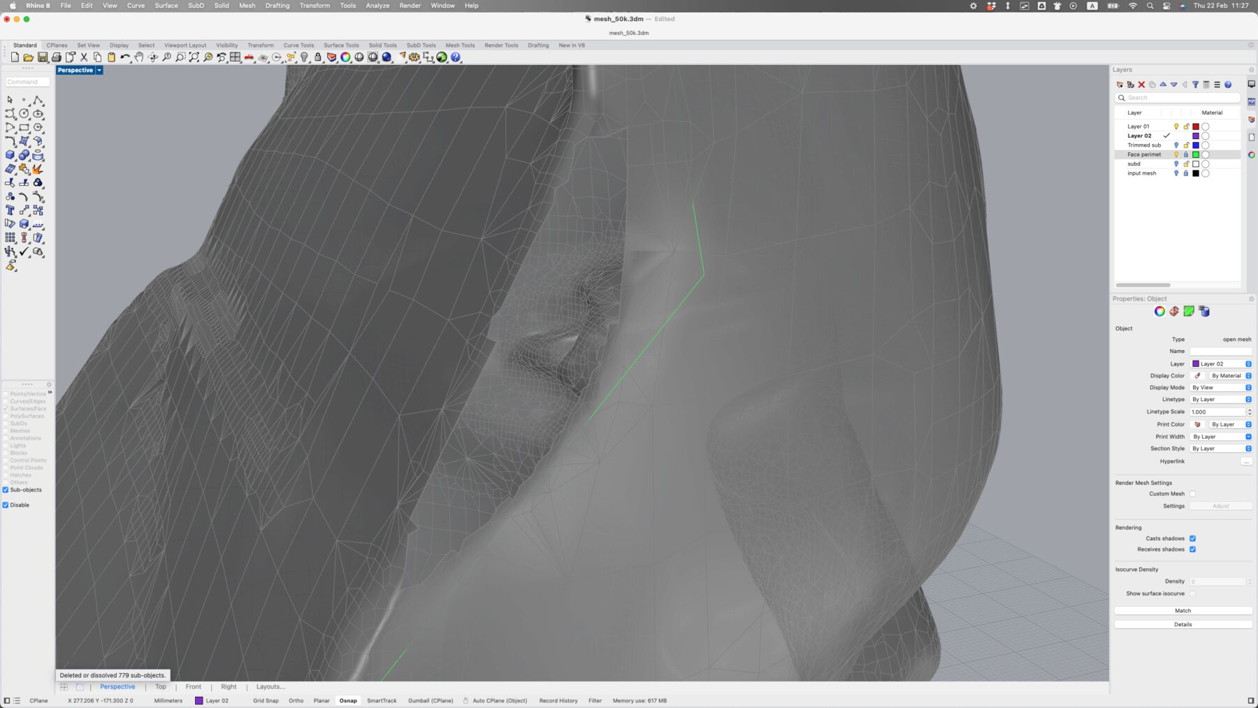Screen dimensions: 1258x708
Task: Click the checkmark Check tool in left sidebar
Action: click(x=24, y=252)
